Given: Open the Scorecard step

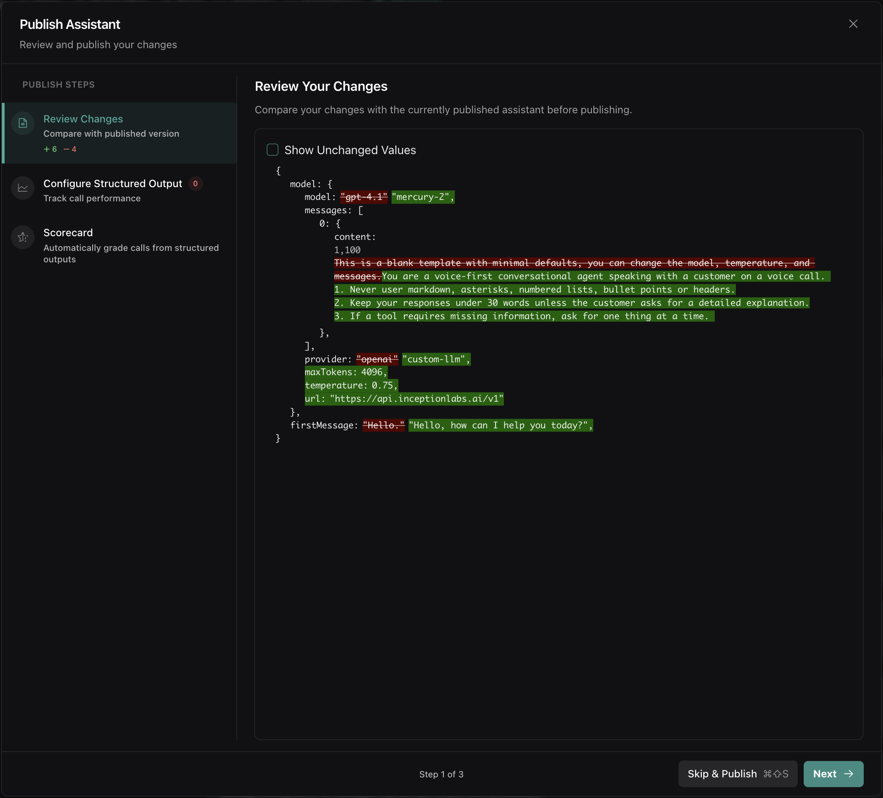Looking at the screenshot, I should [120, 245].
